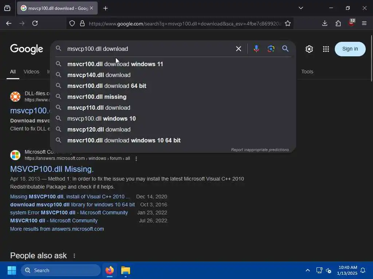The height and width of the screenshot is (279, 373).
Task: Switch to the All results tab
Action: [13, 72]
